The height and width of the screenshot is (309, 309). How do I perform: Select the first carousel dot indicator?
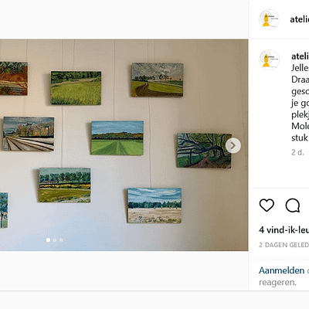pyautogui.click(x=48, y=240)
